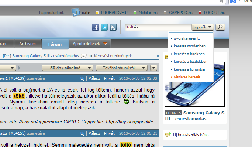Click the green sick smiley emoticon
252x147 pixels.
click(126, 102)
